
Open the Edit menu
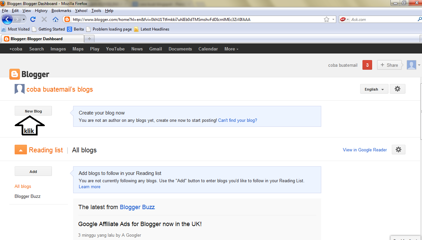pyautogui.click(x=15, y=11)
